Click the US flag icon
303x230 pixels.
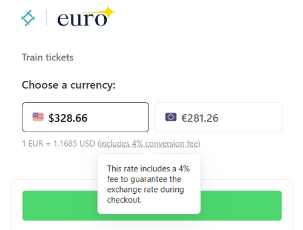(38, 117)
